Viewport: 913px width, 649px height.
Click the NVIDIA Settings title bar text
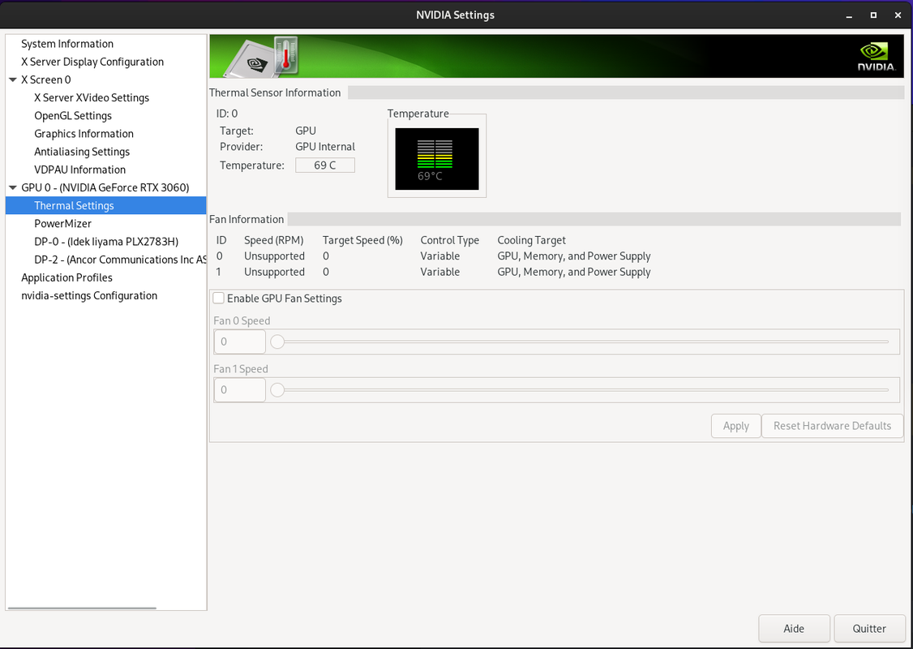pyautogui.click(x=456, y=15)
